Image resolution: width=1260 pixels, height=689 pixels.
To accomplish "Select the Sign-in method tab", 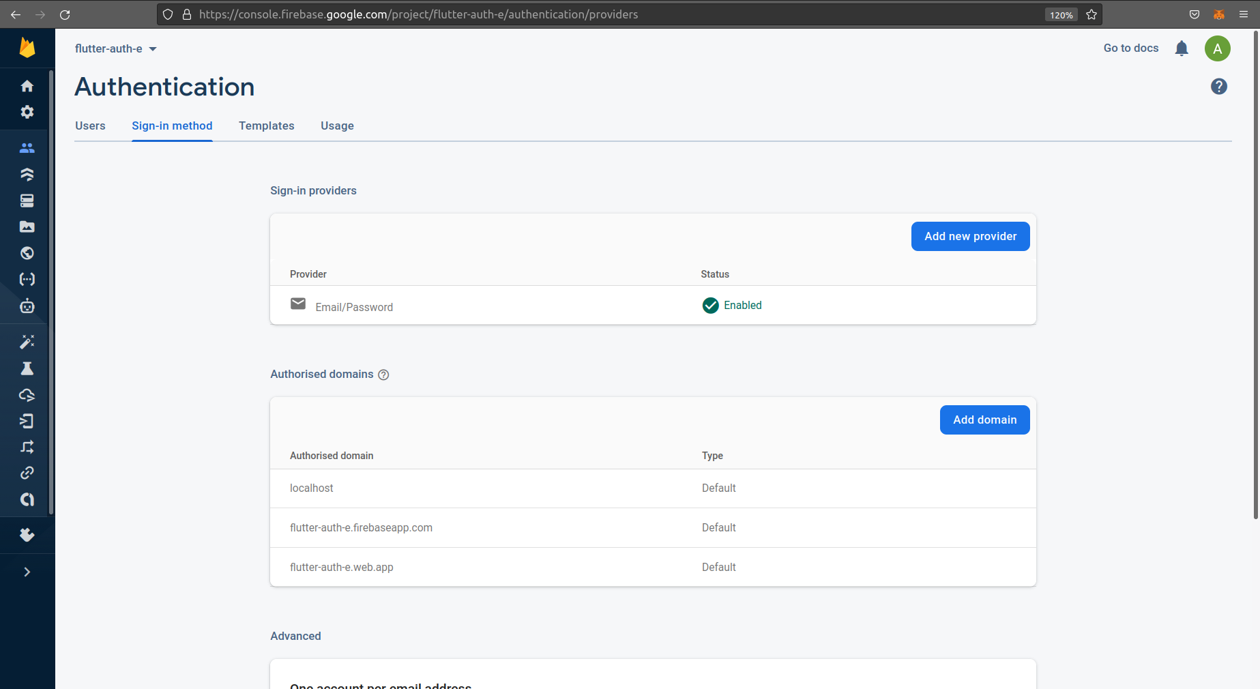I will point(172,126).
